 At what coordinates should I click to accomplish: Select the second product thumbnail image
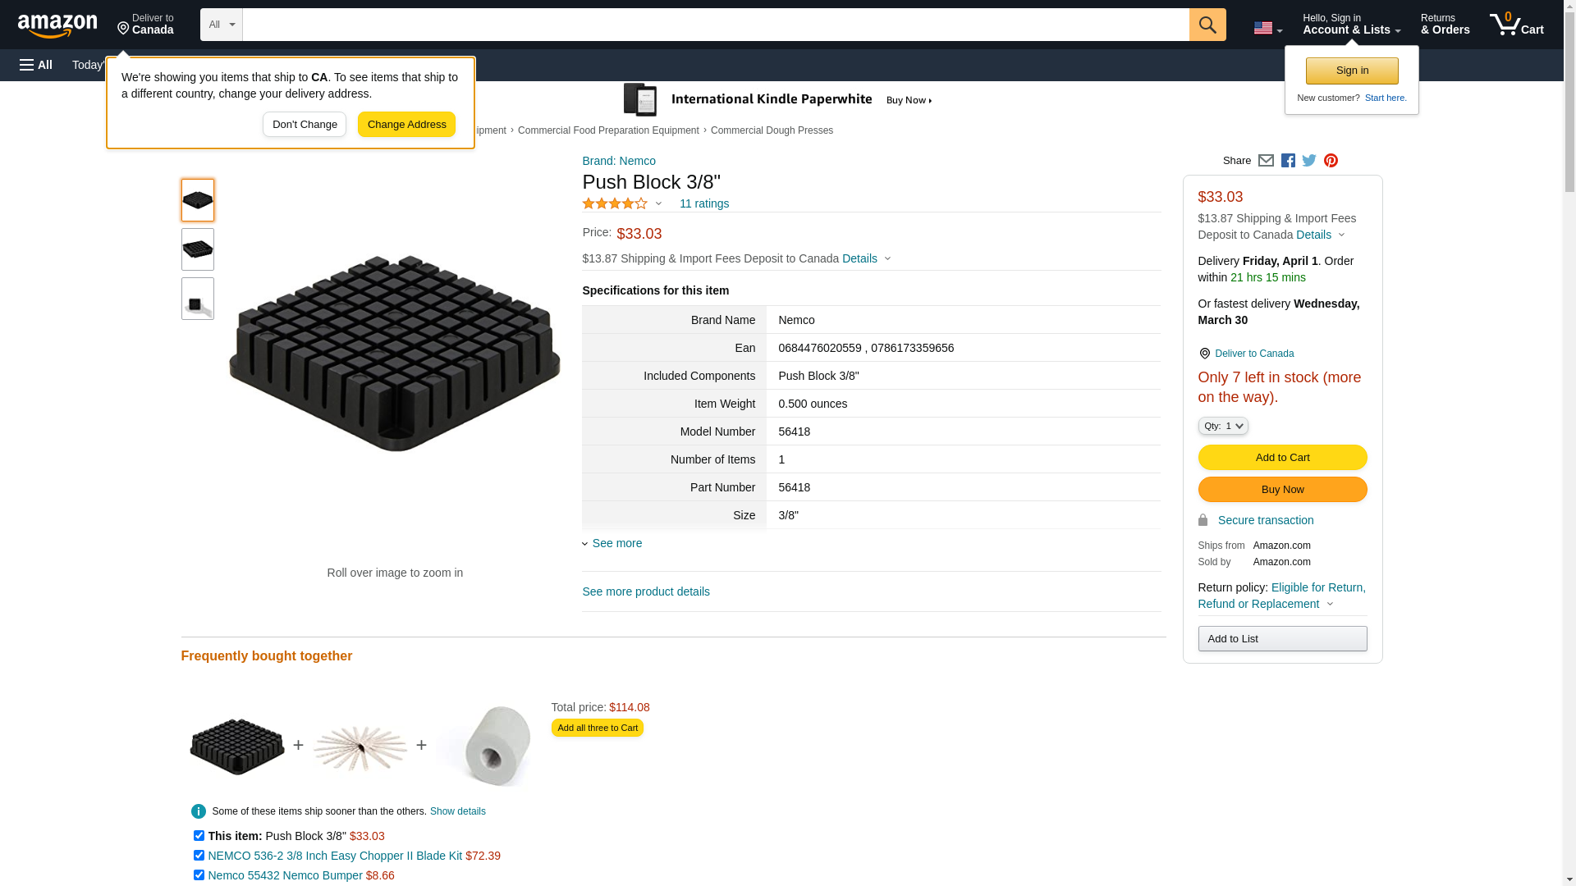pyautogui.click(x=198, y=249)
